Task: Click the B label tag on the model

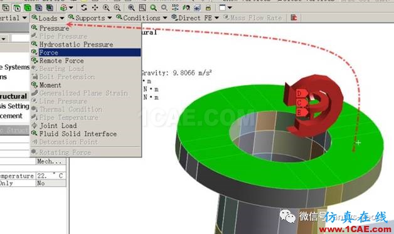Action: pos(301,112)
